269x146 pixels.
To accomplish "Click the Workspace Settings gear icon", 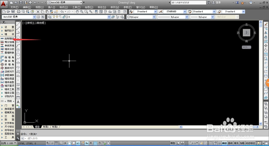I will [38, 17].
